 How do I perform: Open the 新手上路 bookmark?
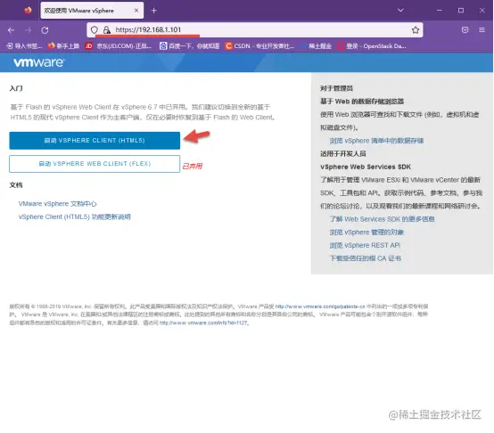(63, 46)
